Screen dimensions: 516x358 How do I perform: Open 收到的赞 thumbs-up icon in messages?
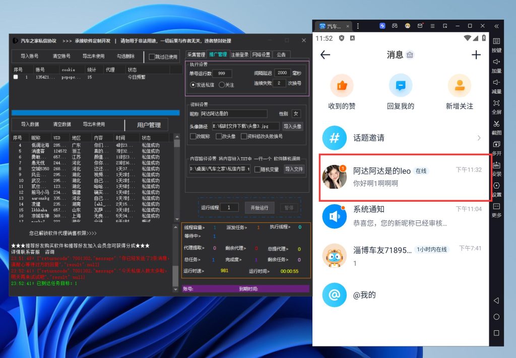click(x=342, y=86)
